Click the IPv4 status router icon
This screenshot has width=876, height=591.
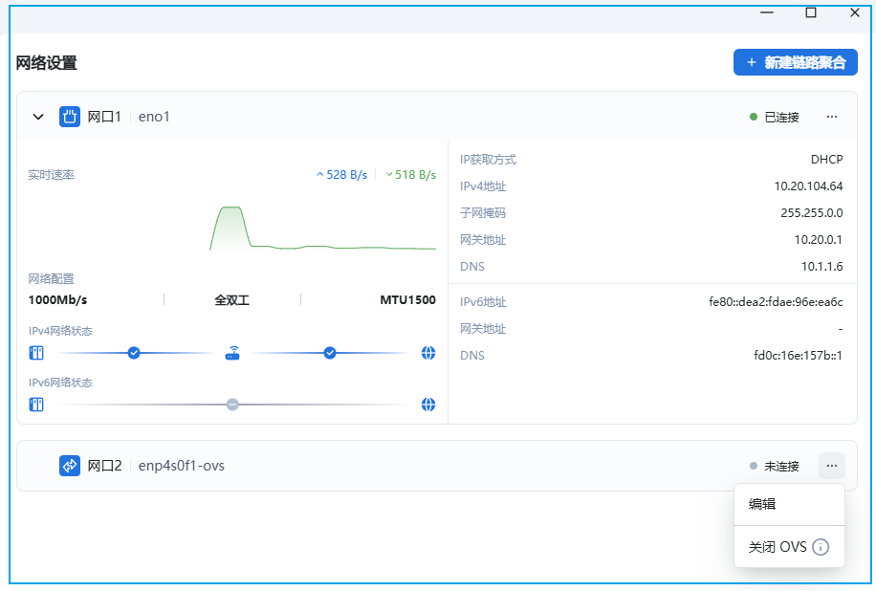click(x=232, y=353)
